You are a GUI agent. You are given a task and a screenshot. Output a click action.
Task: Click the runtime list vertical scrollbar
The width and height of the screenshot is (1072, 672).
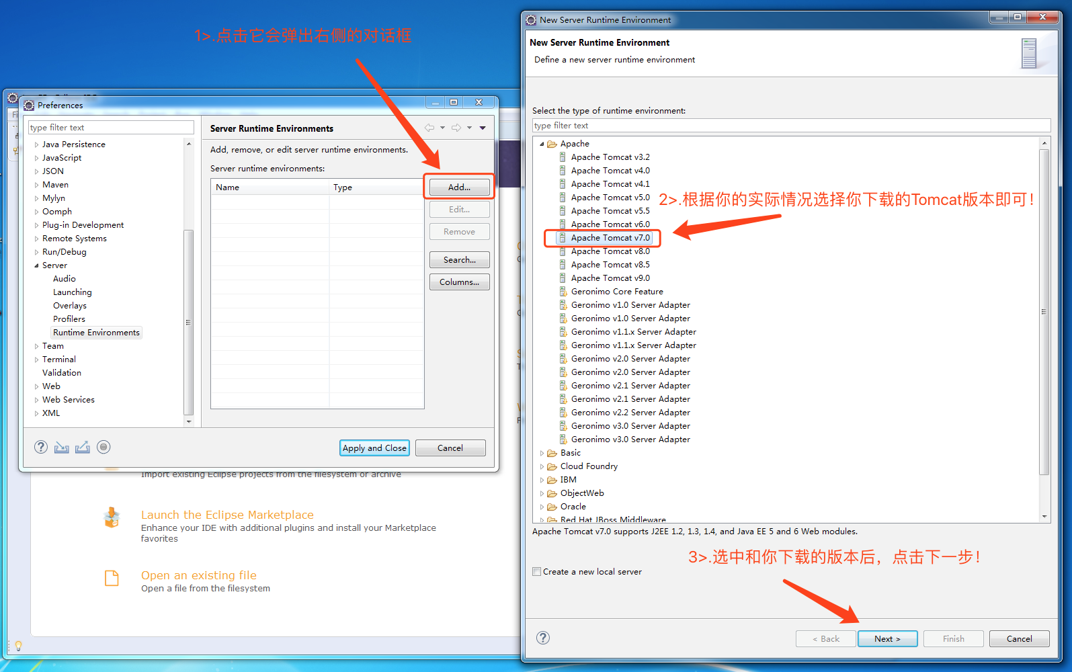tap(1044, 312)
